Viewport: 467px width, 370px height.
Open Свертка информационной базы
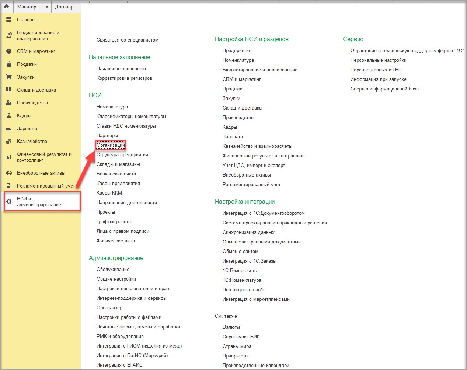[x=385, y=89]
